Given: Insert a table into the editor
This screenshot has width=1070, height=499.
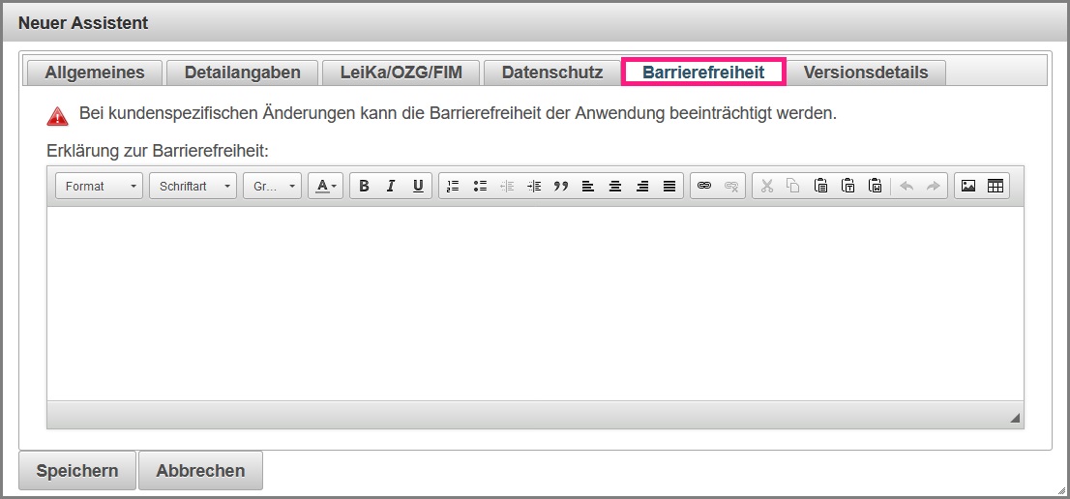Looking at the screenshot, I should 995,187.
